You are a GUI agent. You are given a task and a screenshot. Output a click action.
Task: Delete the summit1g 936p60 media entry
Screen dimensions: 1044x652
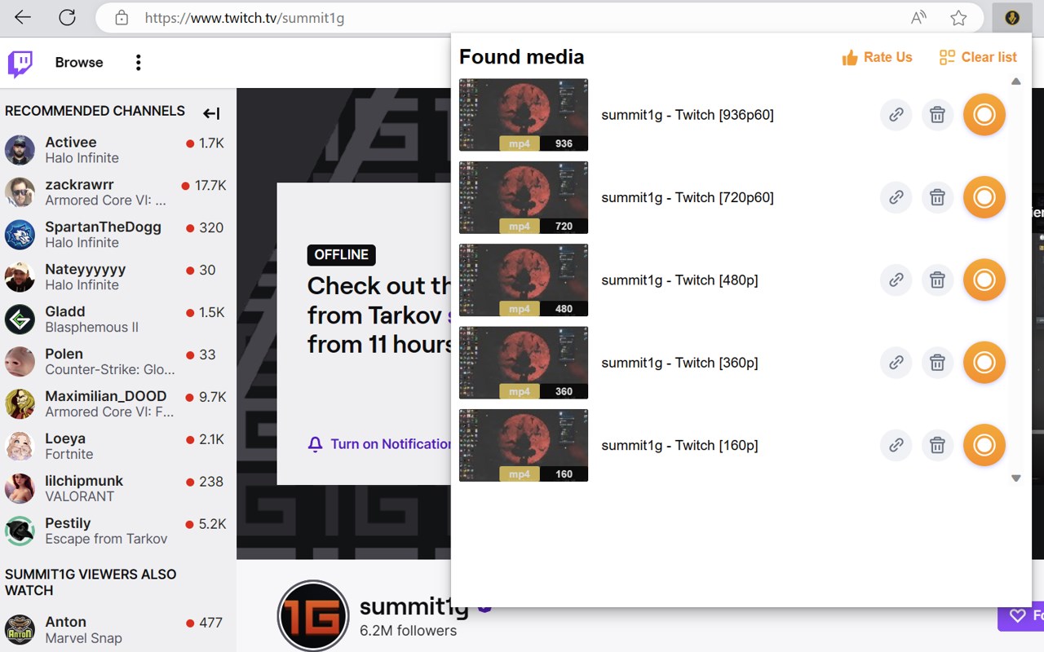[x=937, y=115]
